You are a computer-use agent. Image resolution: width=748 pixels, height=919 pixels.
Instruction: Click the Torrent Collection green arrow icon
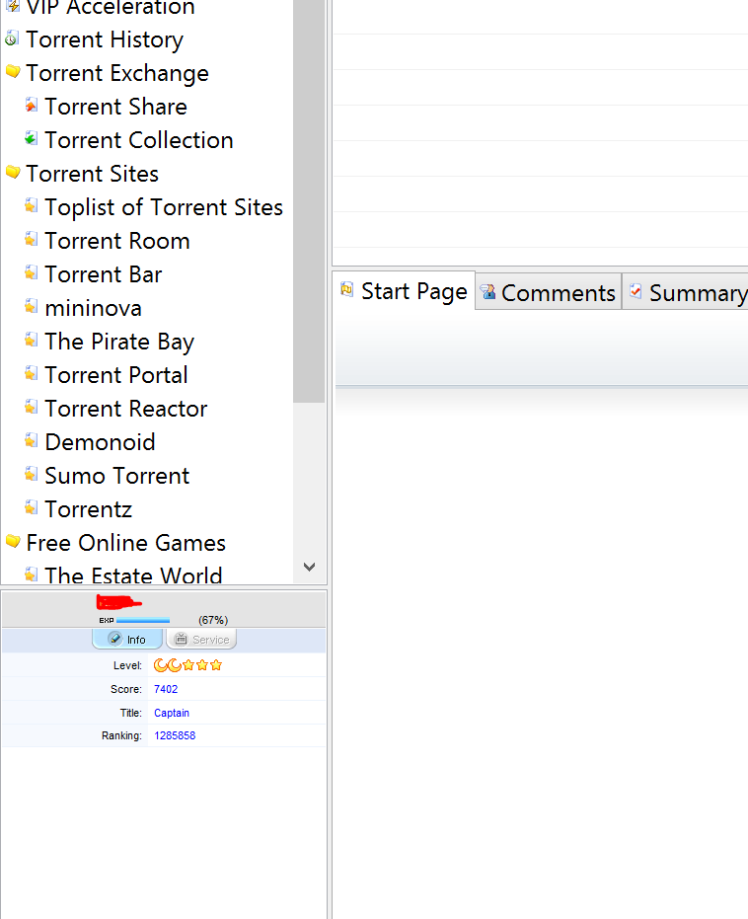32,139
